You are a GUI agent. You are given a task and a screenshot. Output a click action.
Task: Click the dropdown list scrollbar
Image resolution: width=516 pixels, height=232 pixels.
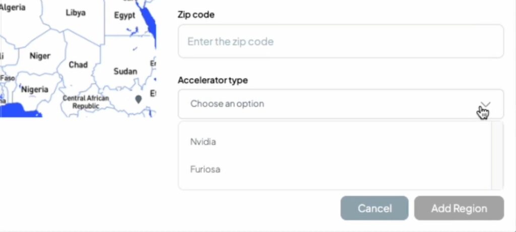coord(497,155)
